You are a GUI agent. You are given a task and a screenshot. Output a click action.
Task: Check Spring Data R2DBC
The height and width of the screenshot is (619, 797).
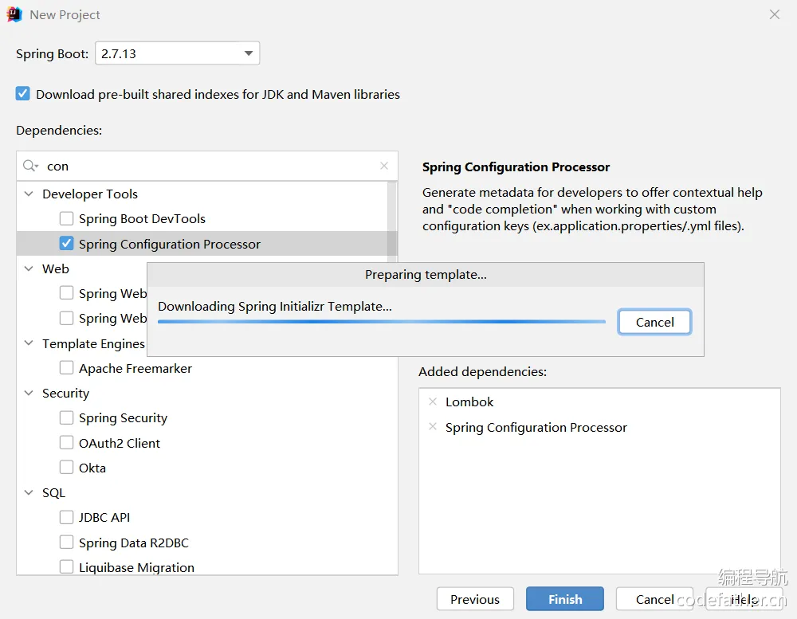pos(67,543)
